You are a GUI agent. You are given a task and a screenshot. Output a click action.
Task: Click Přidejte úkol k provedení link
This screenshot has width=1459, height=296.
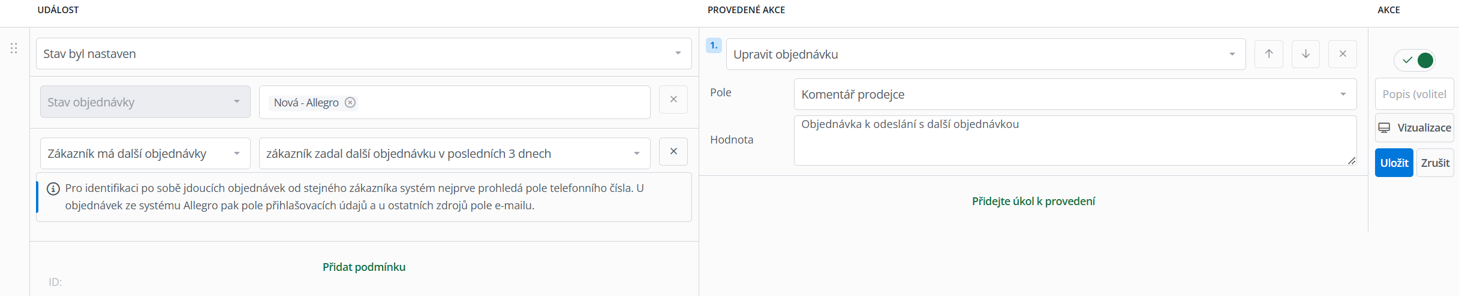(x=1033, y=201)
